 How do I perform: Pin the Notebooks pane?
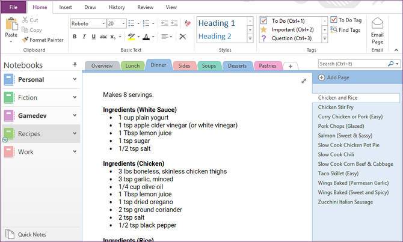click(x=75, y=64)
